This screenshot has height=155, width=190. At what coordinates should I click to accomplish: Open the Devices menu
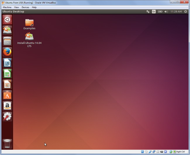[x=25, y=7]
